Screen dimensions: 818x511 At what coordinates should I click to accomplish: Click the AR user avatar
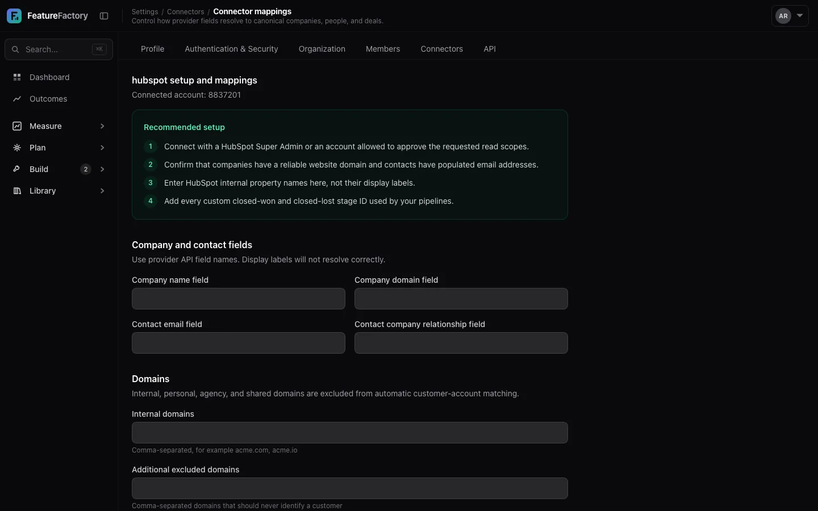(x=783, y=16)
